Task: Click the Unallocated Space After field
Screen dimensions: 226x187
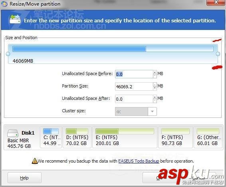Action: pyautogui.click(x=134, y=99)
